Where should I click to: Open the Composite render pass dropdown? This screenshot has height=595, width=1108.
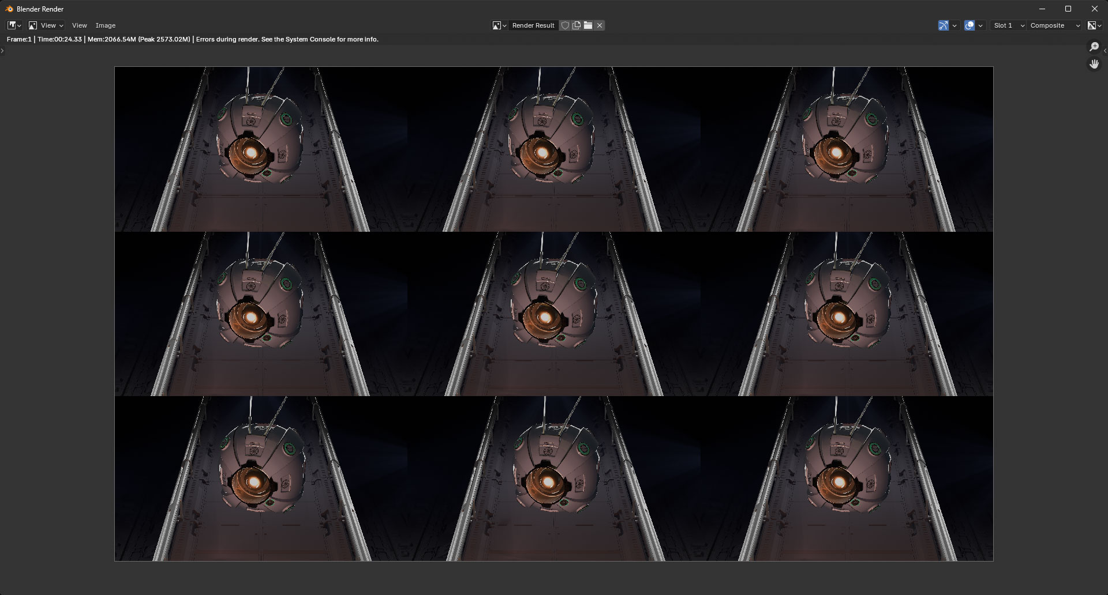tap(1055, 25)
